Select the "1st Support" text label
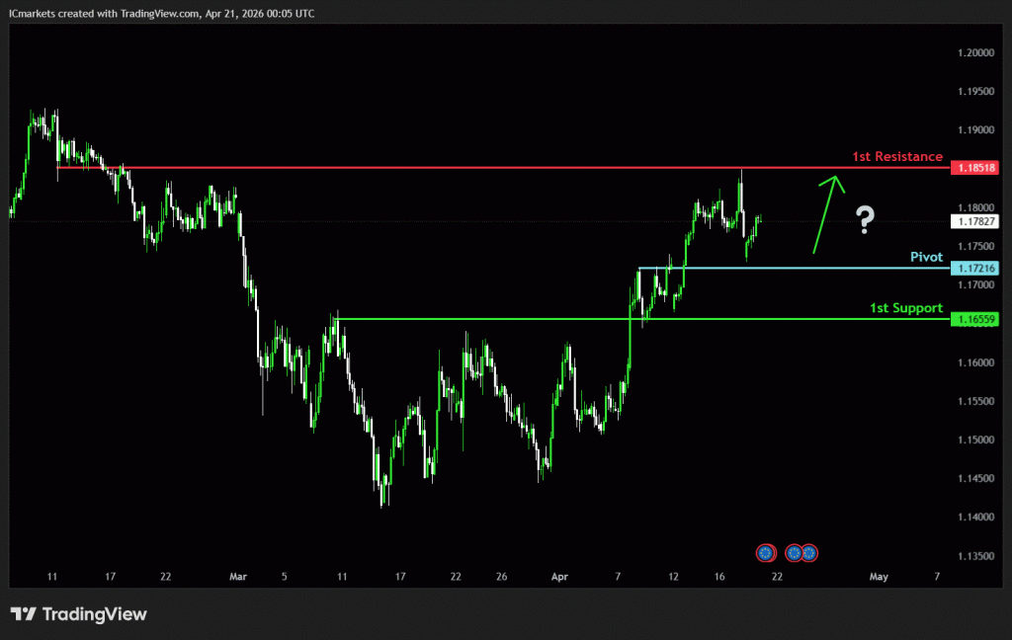The width and height of the screenshot is (1012, 640). click(905, 308)
